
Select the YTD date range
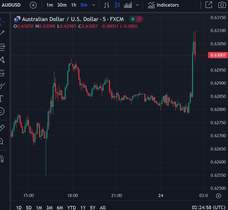pyautogui.click(x=72, y=207)
